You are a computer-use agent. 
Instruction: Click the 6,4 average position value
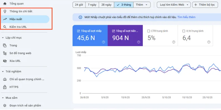[x=187, y=38]
